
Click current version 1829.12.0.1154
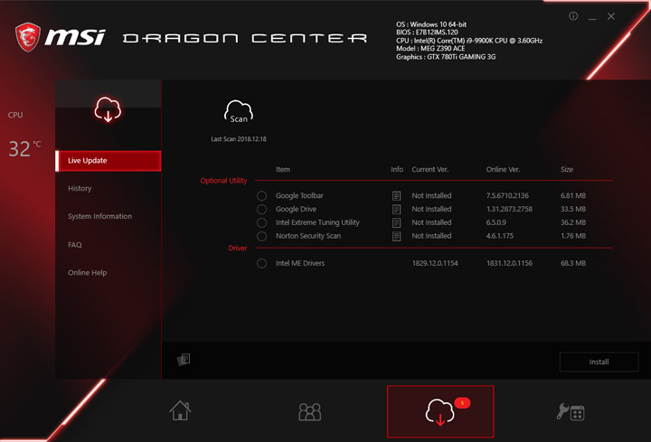point(435,263)
